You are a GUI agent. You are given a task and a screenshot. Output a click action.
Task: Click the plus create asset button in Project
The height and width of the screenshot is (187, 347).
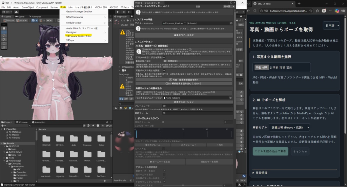coord(3,126)
